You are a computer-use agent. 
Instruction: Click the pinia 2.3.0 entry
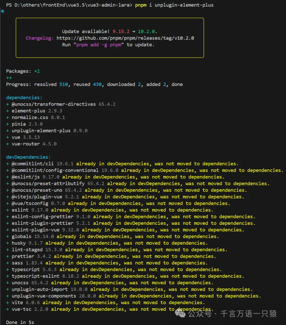click(x=27, y=124)
